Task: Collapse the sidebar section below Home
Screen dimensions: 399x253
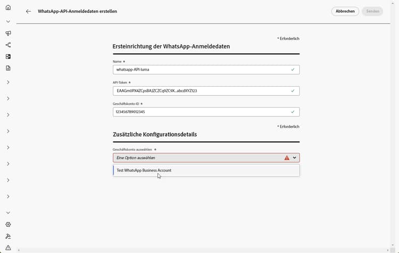Action: (8, 21)
